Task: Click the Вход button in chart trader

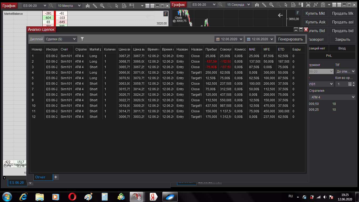Action: point(342,48)
